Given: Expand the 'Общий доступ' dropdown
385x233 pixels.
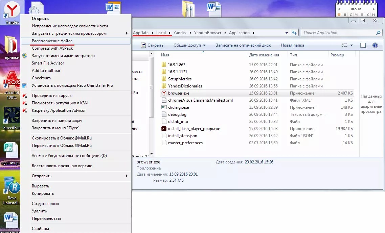Looking at the screenshot, I should 189,45.
